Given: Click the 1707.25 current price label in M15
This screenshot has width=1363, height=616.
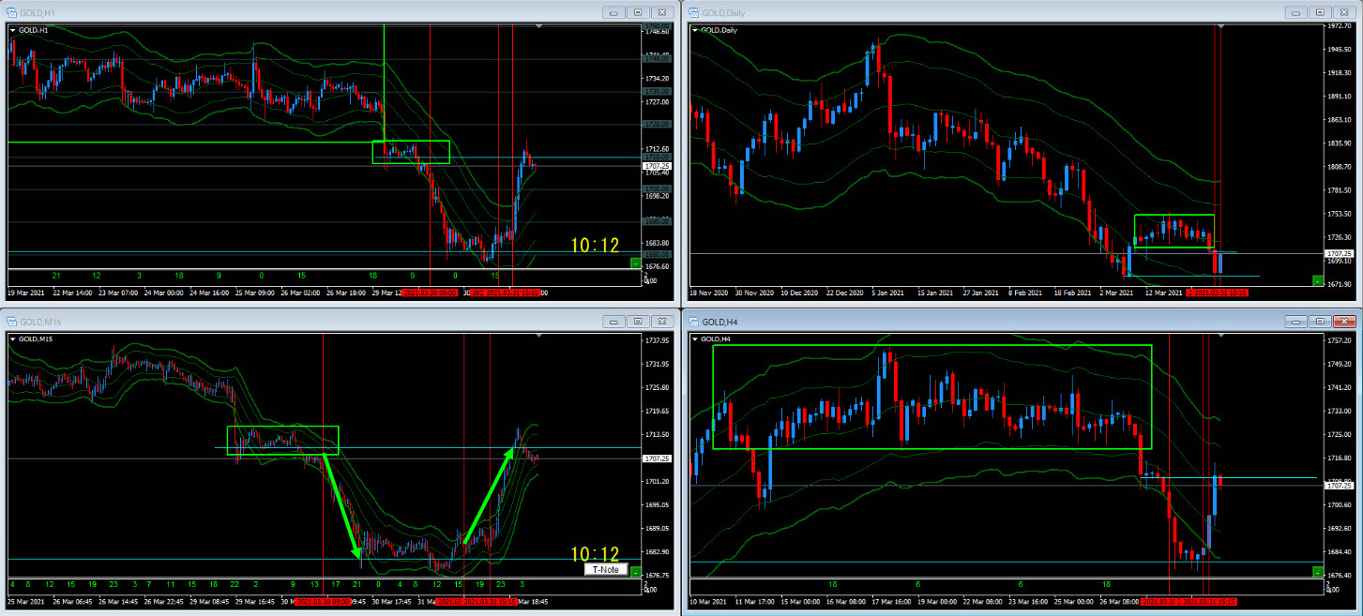Looking at the screenshot, I should pyautogui.click(x=656, y=458).
